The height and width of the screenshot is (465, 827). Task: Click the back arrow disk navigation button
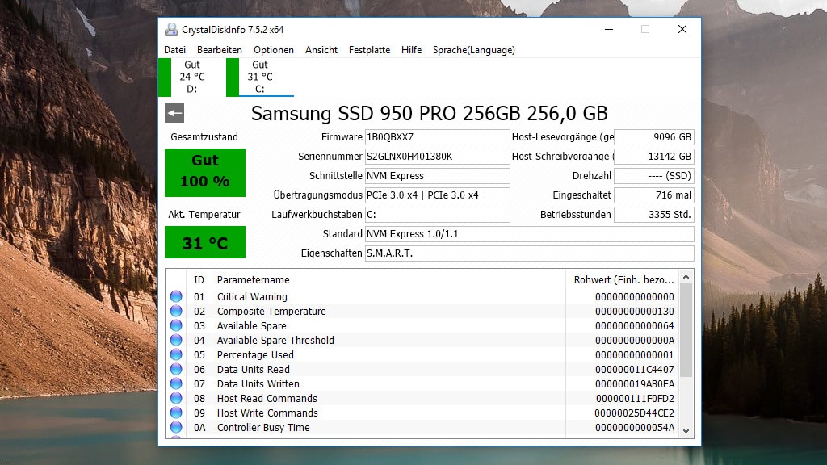[x=174, y=113]
